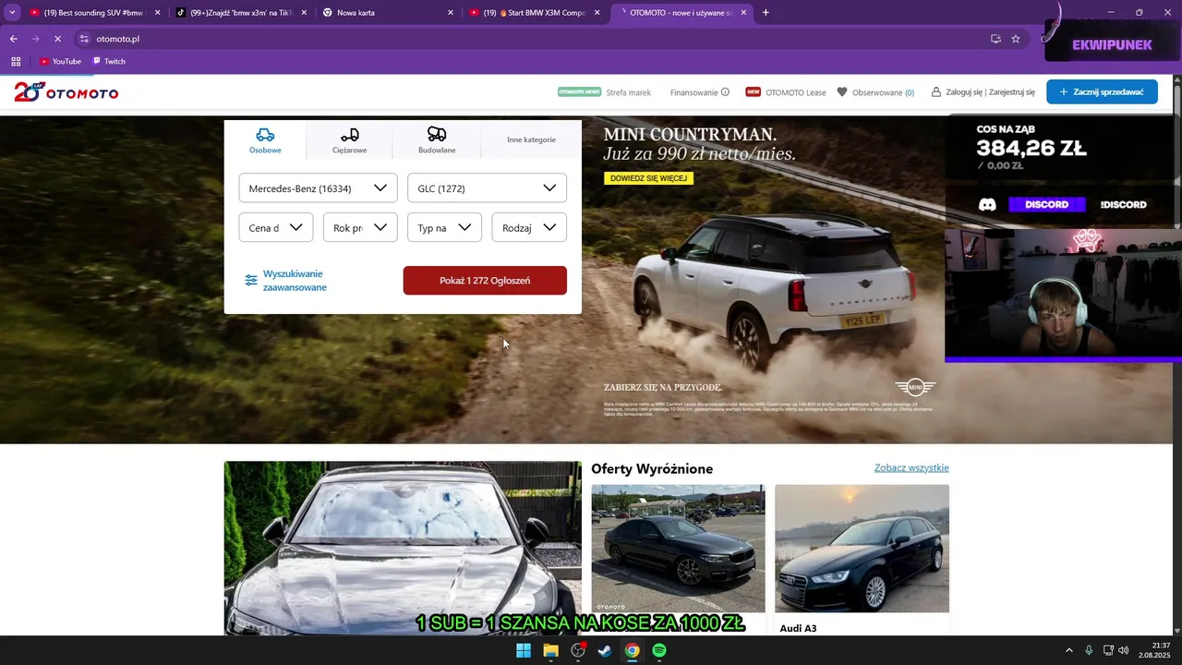Open Spotify from taskbar
This screenshot has height=665, width=1182.
click(x=659, y=650)
